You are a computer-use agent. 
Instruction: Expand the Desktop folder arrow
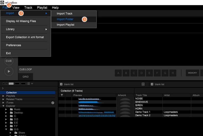point(6,113)
